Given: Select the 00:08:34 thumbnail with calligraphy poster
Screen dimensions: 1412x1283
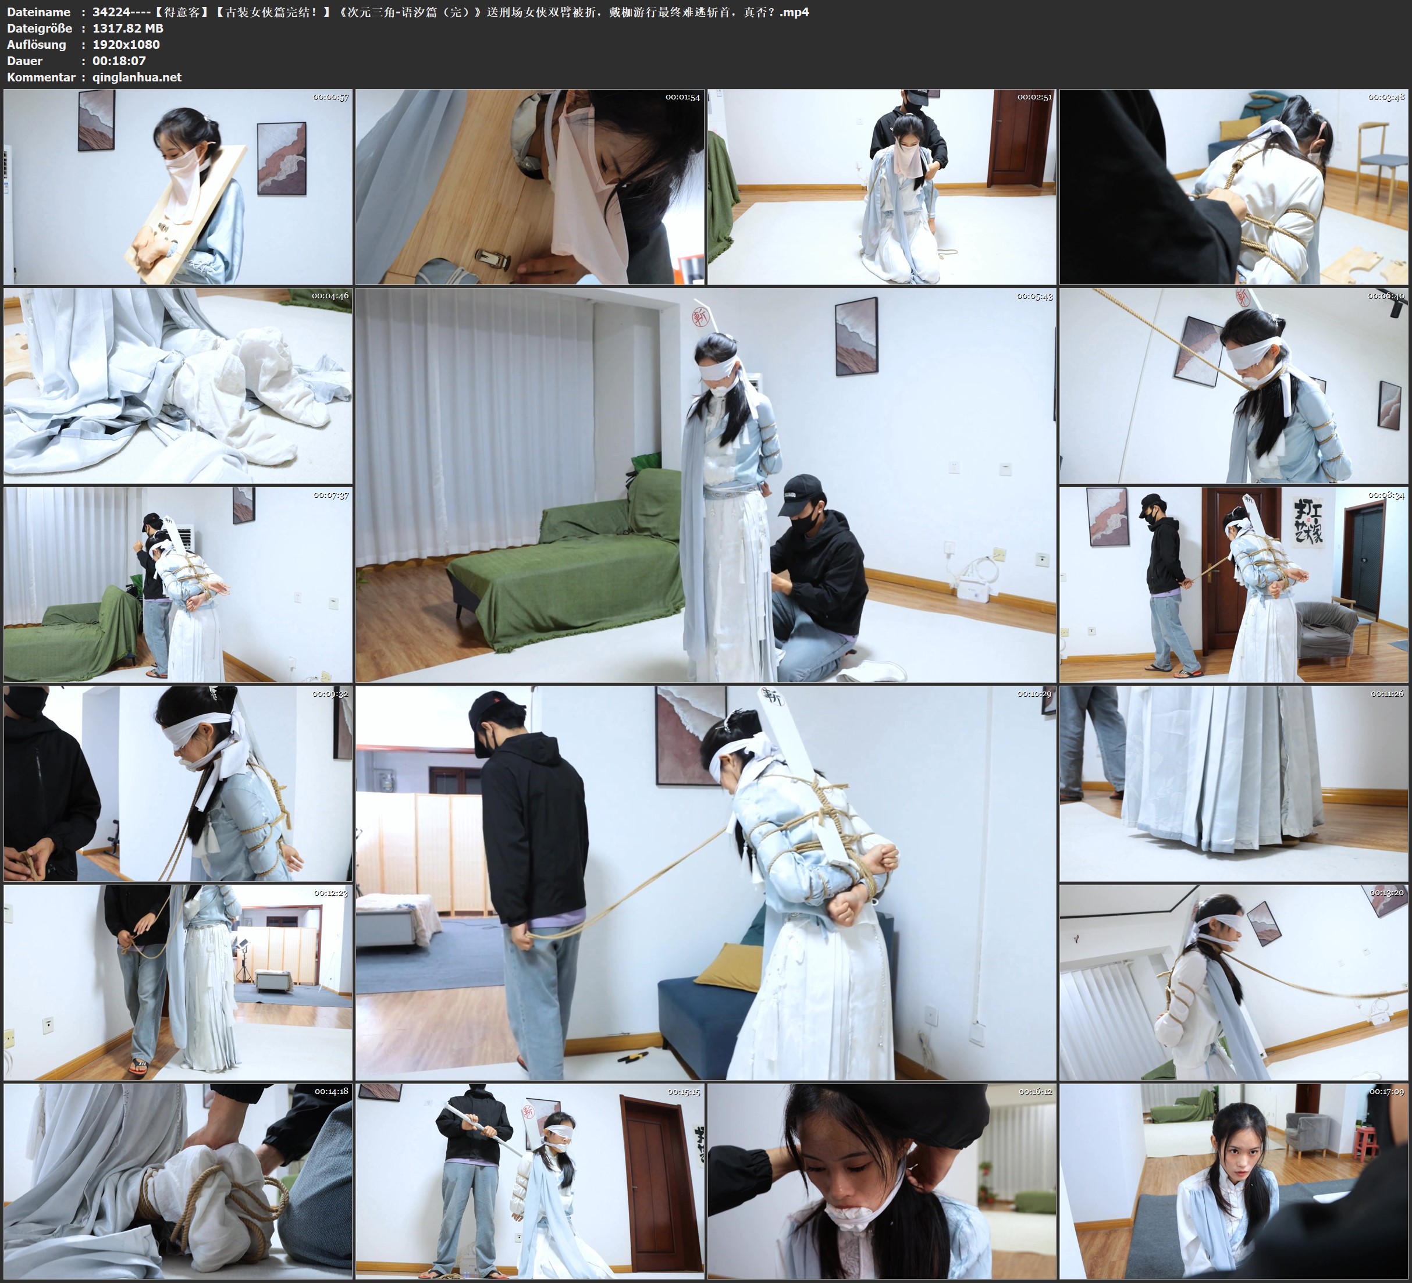Looking at the screenshot, I should click(x=1233, y=585).
